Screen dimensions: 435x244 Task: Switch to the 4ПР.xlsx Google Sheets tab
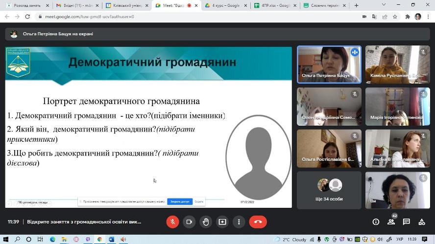(x=275, y=5)
